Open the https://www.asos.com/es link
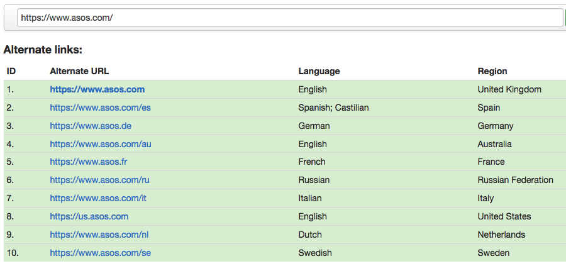Viewport: 566px width, 266px height. coord(101,108)
